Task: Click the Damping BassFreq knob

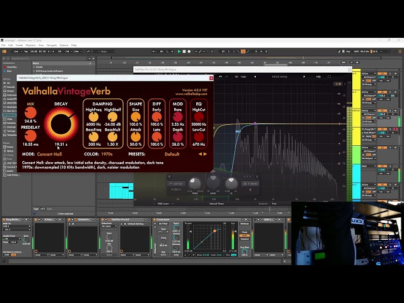Action: 93,137
